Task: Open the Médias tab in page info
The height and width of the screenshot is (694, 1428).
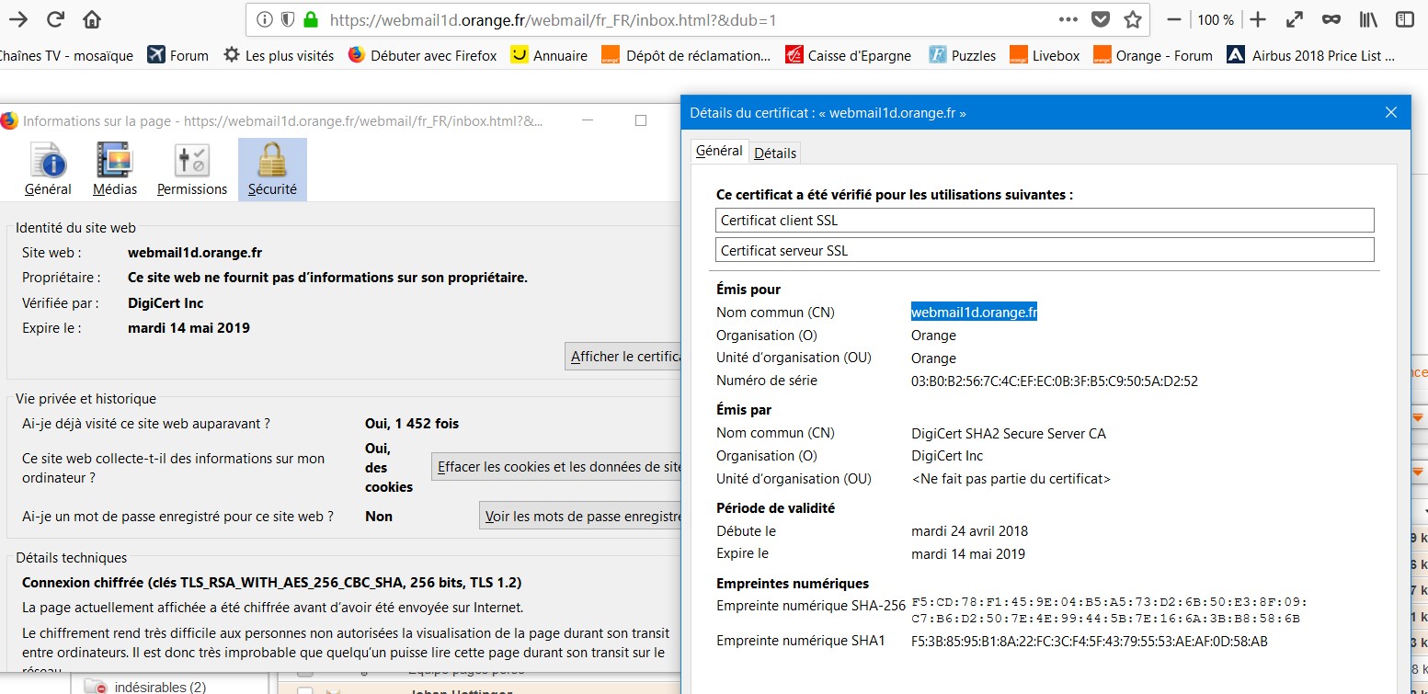Action: click(115, 170)
